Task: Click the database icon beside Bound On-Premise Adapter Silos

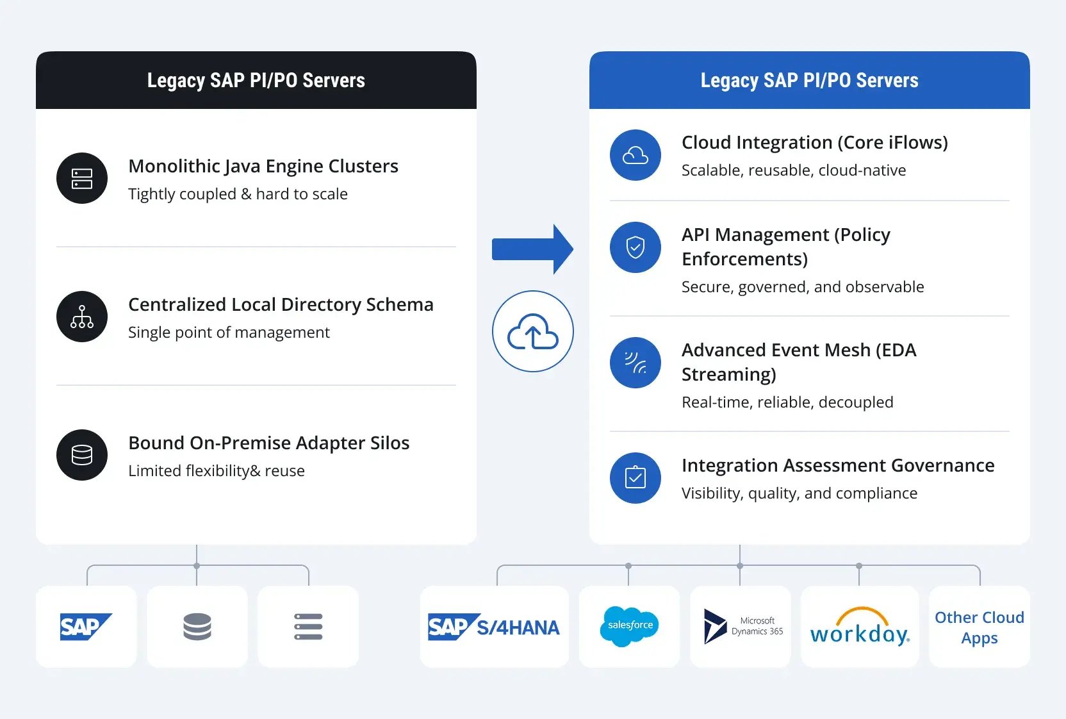Action: [82, 455]
